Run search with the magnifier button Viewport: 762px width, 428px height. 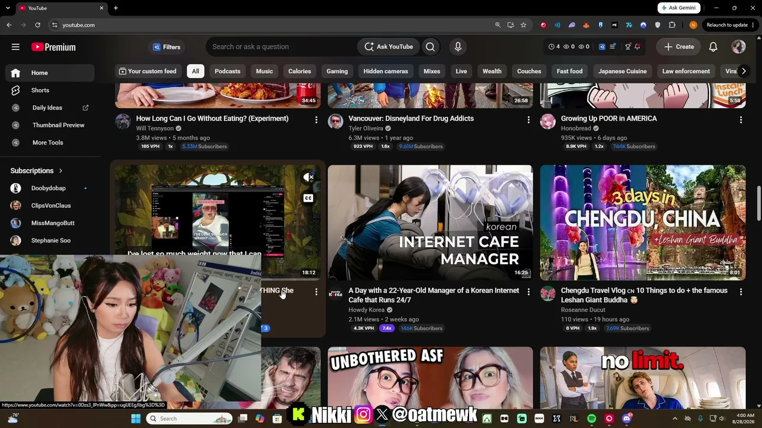[430, 47]
